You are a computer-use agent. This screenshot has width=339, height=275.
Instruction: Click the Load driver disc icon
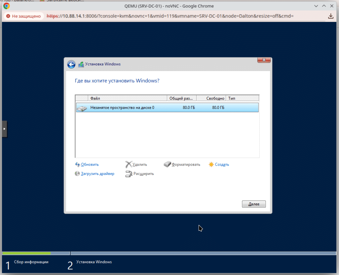[x=77, y=174]
